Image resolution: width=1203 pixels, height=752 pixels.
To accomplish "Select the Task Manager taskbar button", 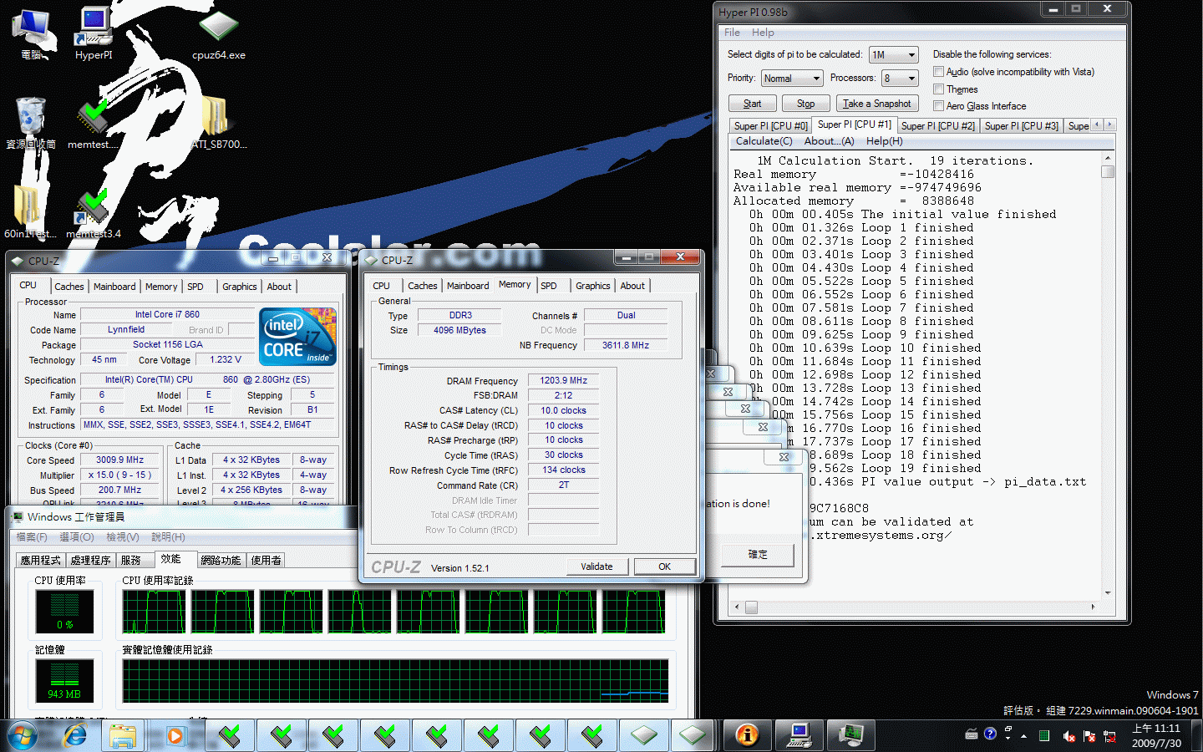I will point(850,735).
